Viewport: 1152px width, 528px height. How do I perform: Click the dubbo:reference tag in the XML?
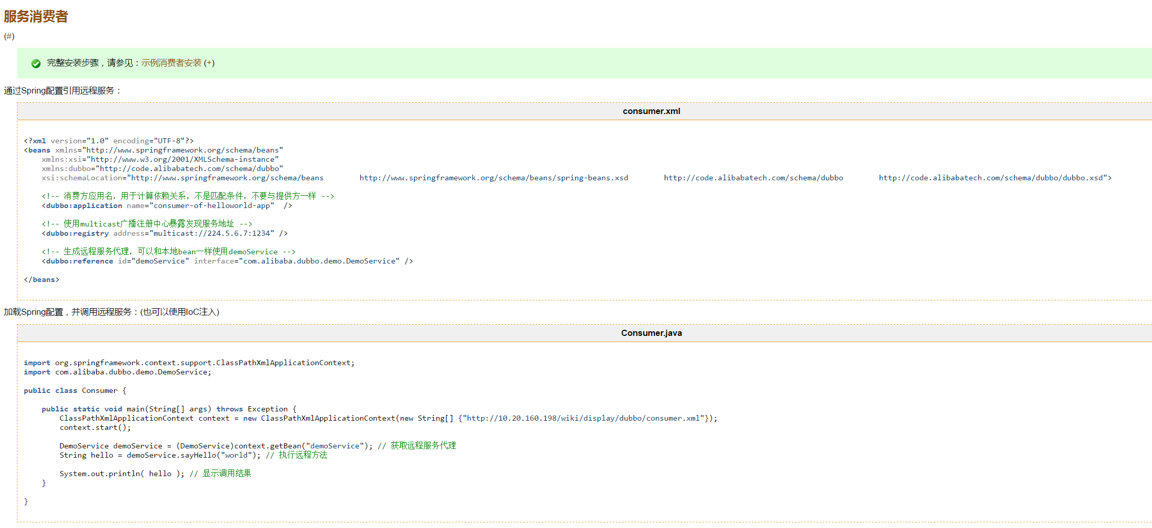tap(79, 261)
